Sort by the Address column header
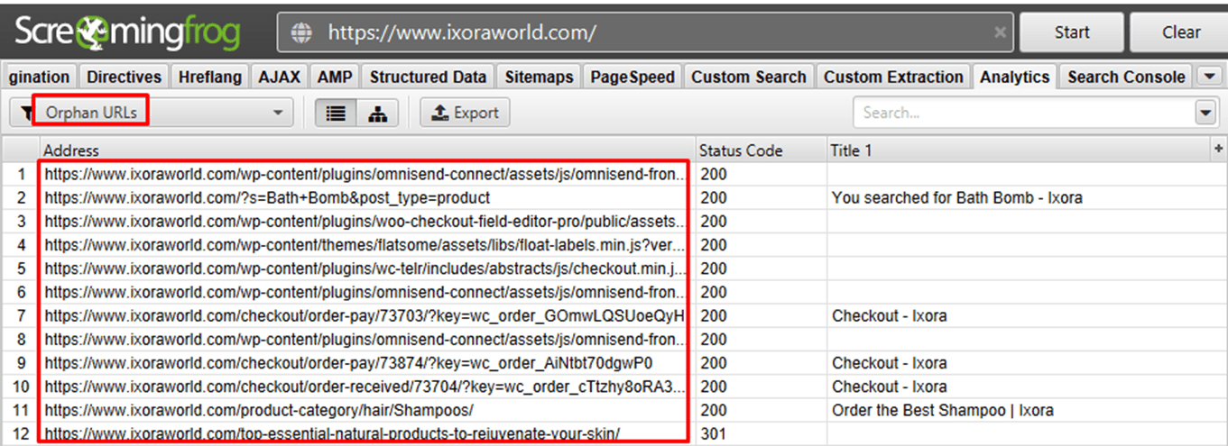This screenshot has height=446, width=1228. 367,150
